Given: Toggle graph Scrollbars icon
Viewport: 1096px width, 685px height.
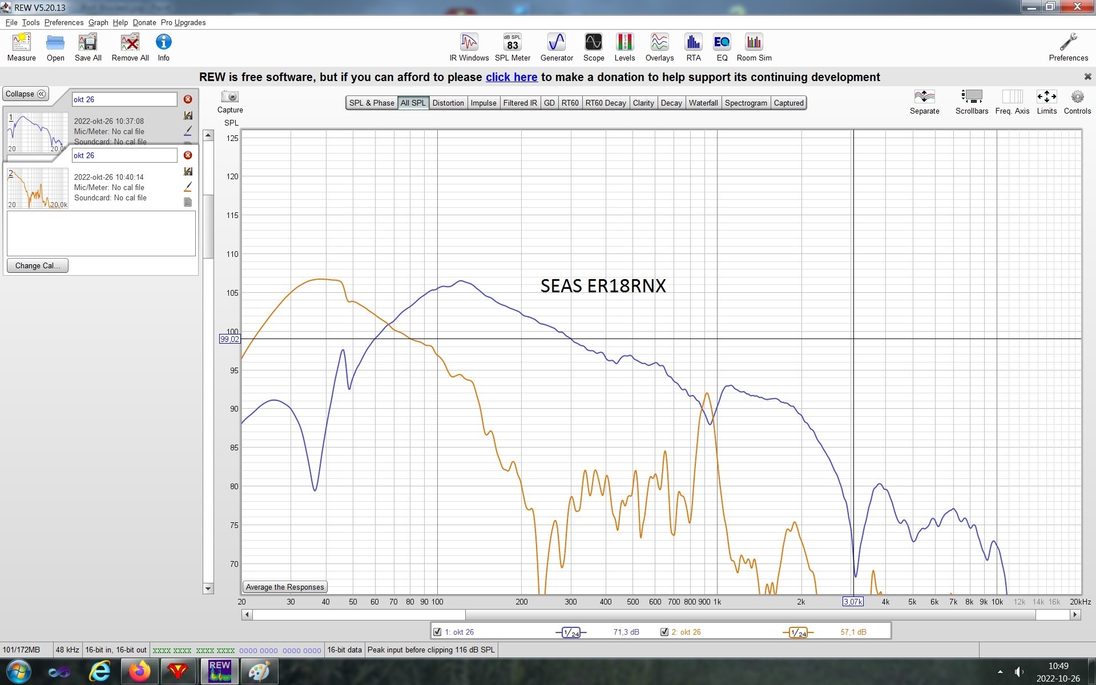Looking at the screenshot, I should [972, 102].
